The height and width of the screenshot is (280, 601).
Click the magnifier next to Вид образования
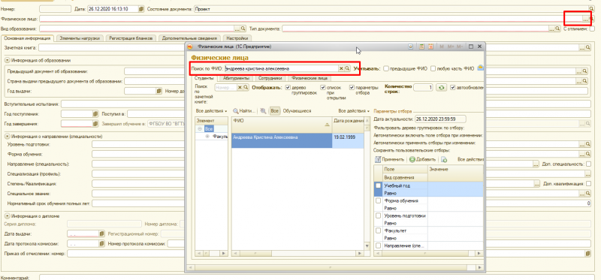[x=243, y=29]
